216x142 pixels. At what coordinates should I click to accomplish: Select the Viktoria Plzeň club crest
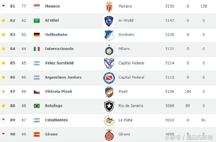109,92
